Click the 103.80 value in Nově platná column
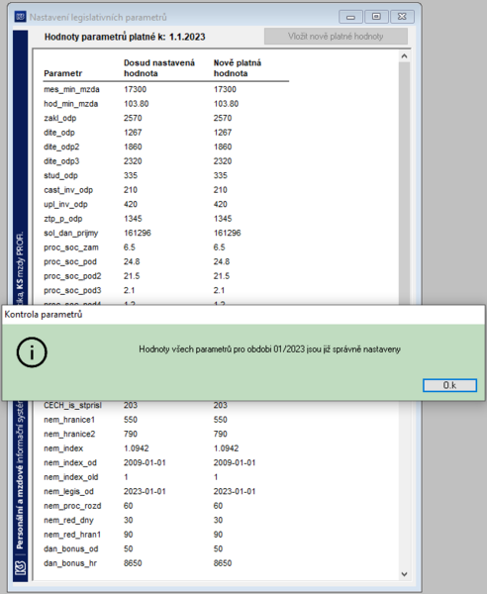This screenshot has width=487, height=594. [226, 104]
